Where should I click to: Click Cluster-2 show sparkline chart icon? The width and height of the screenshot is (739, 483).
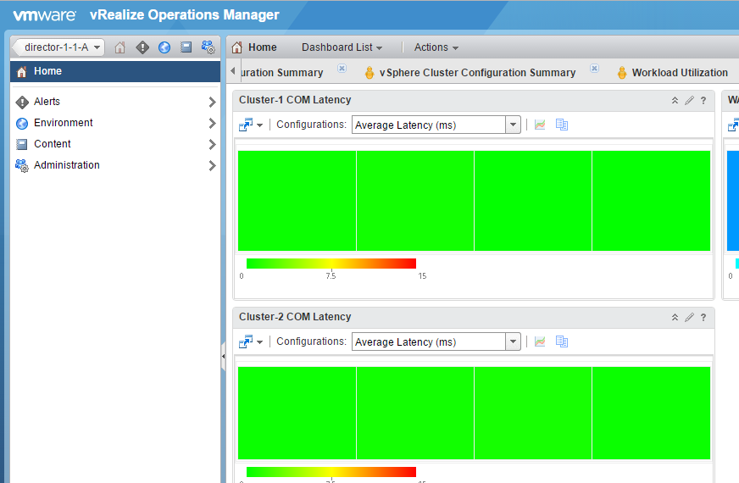[x=540, y=341]
